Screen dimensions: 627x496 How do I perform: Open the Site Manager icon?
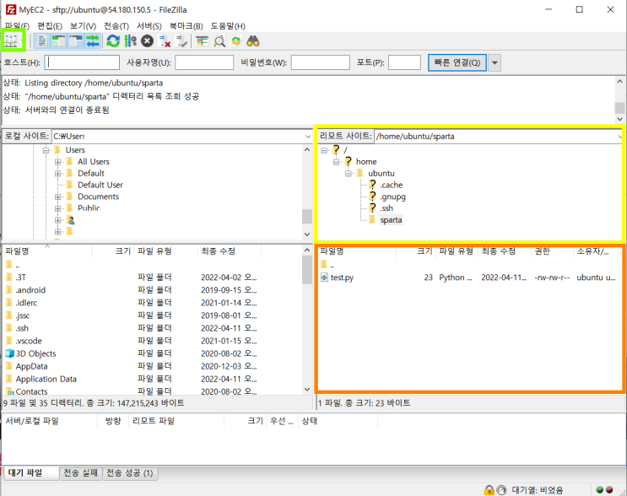pyautogui.click(x=11, y=40)
